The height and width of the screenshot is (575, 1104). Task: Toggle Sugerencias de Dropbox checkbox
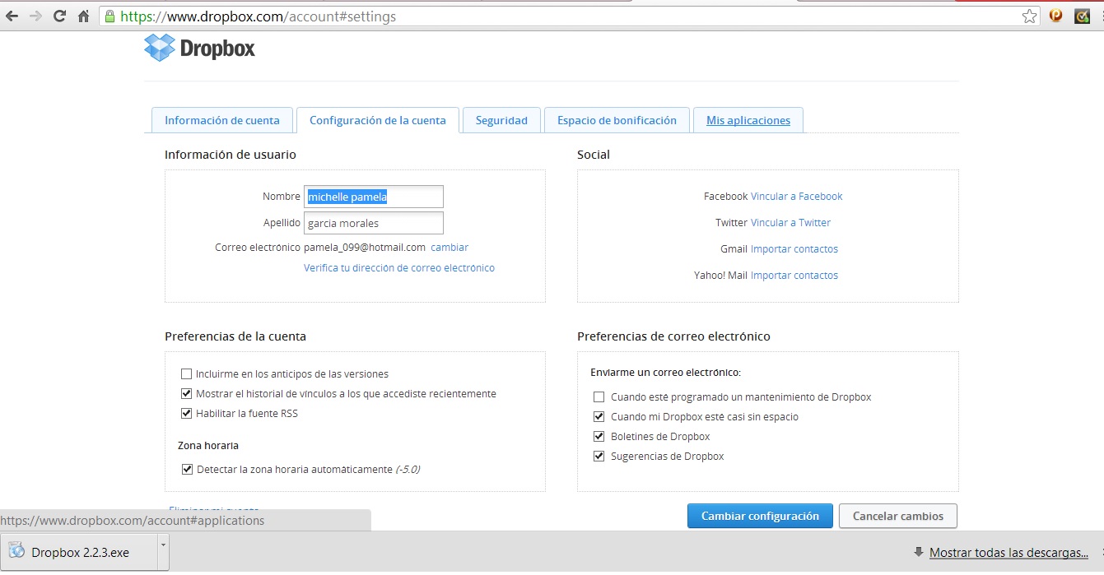click(x=599, y=456)
